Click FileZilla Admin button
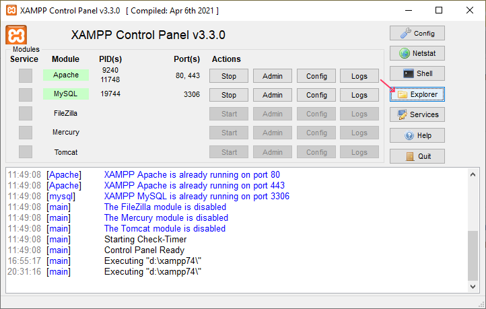 (273, 114)
